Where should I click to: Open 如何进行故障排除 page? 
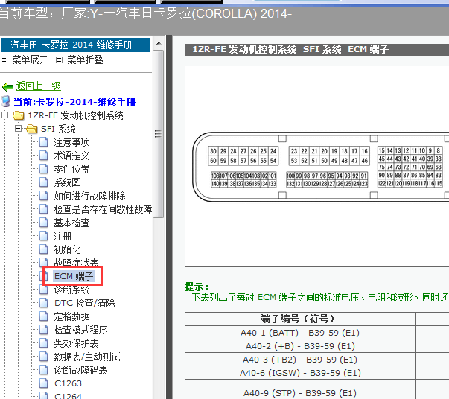[x=89, y=196]
